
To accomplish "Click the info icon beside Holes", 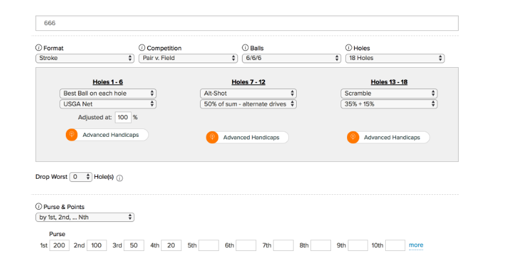I will [348, 48].
